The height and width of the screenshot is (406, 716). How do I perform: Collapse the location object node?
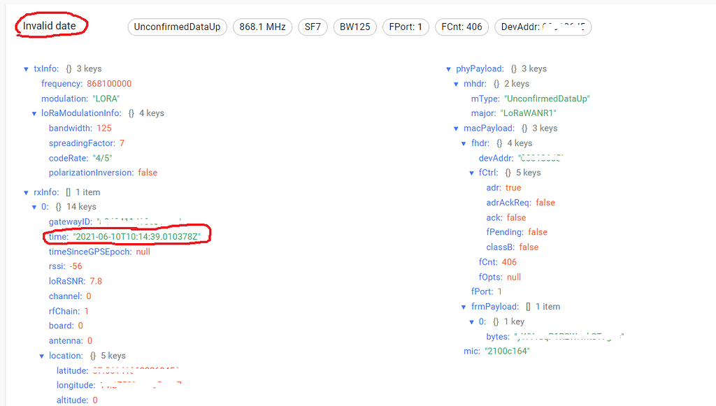(x=41, y=356)
